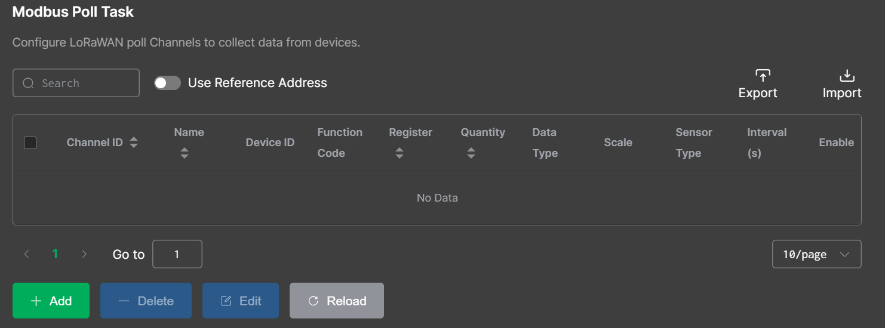Check the select-all checkbox in table header

coord(30,143)
